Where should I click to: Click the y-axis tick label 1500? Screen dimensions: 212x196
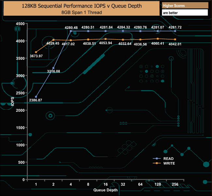[20, 128]
